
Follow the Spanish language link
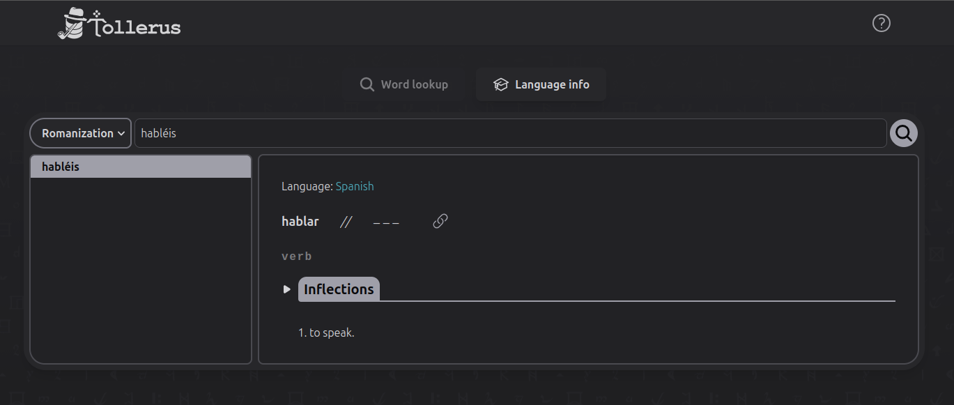coord(355,186)
